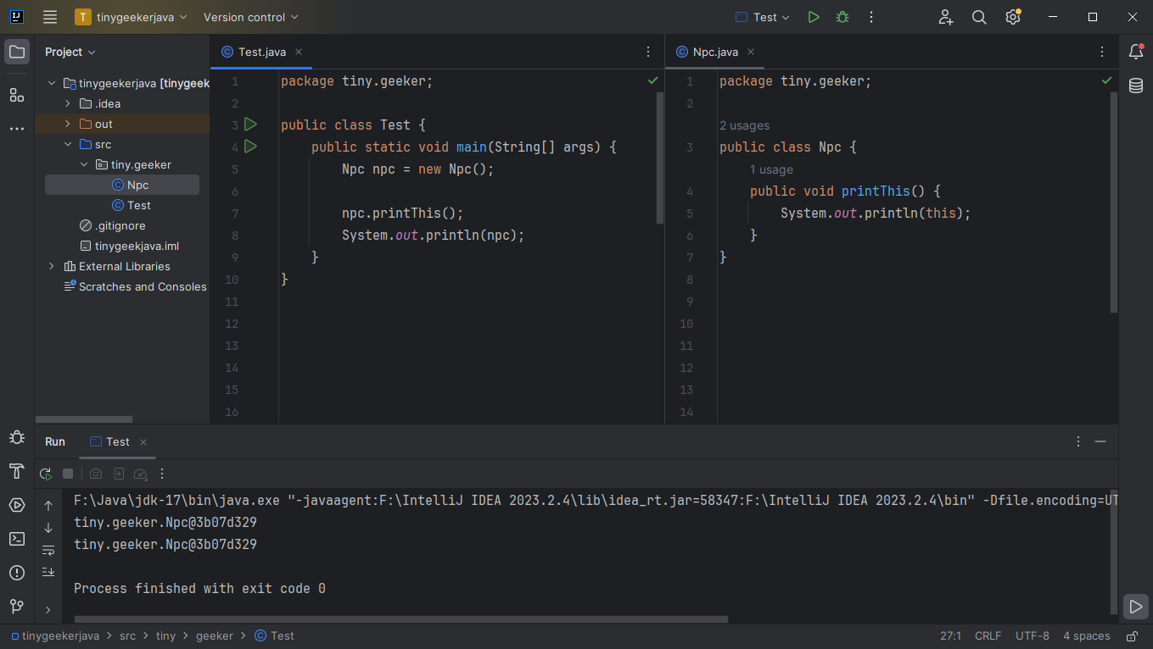Rerun Test in Run panel
Screen dimensions: 1153x649
pyautogui.click(x=46, y=474)
